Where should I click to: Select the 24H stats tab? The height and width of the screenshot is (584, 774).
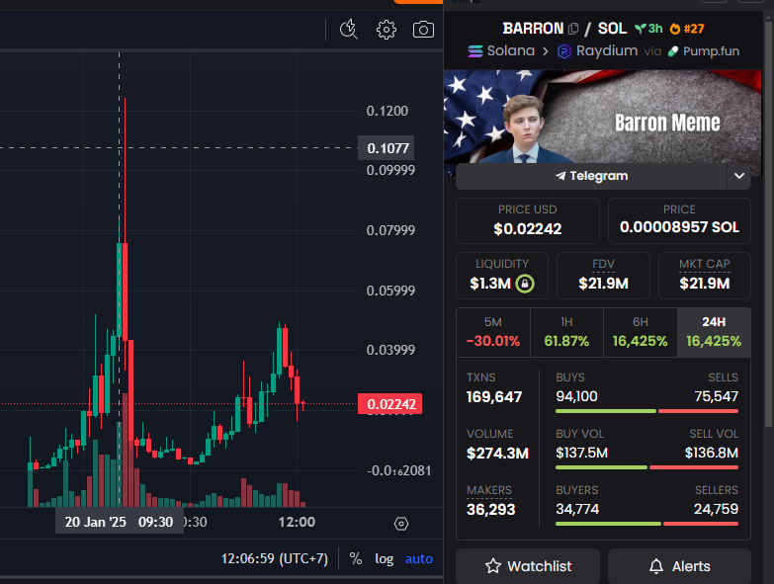click(x=714, y=332)
